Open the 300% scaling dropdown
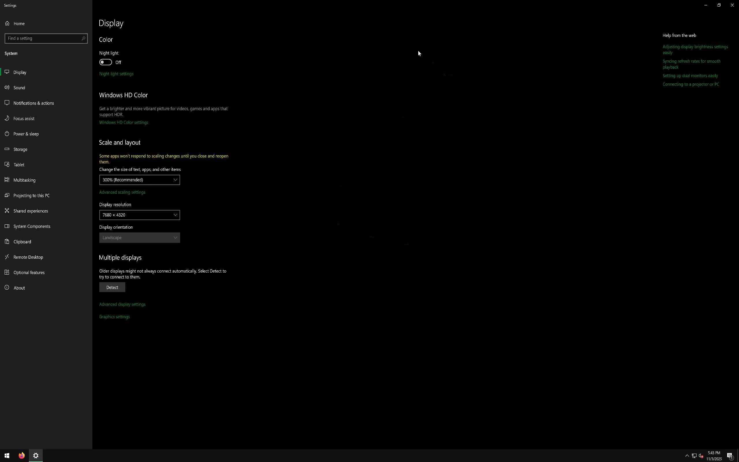Image resolution: width=739 pixels, height=462 pixels. point(139,180)
